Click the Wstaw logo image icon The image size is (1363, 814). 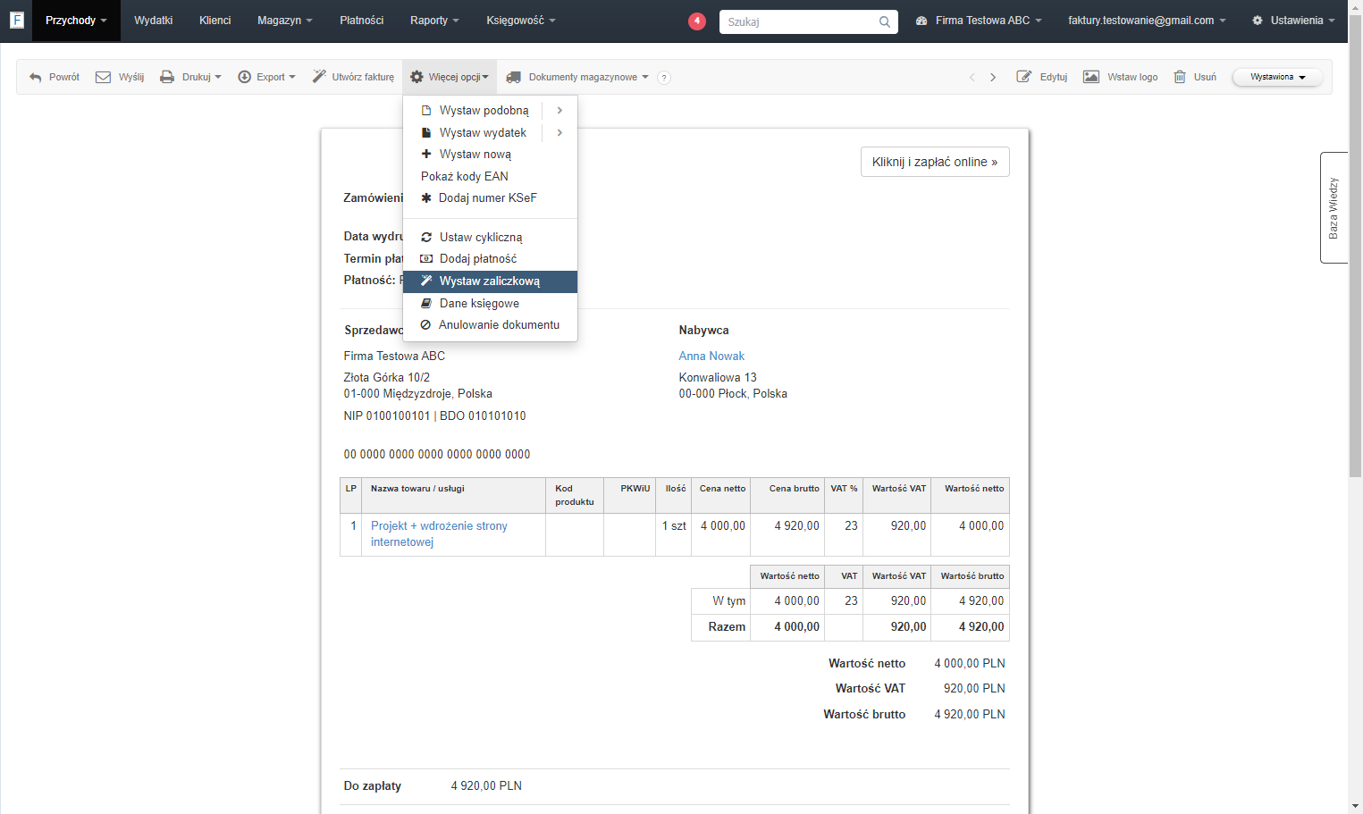[1091, 77]
